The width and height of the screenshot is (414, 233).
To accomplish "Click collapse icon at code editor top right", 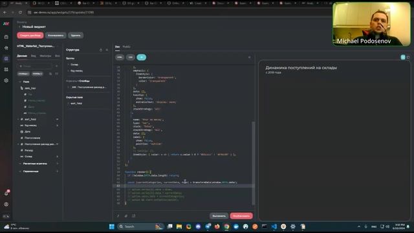I will coord(249,58).
